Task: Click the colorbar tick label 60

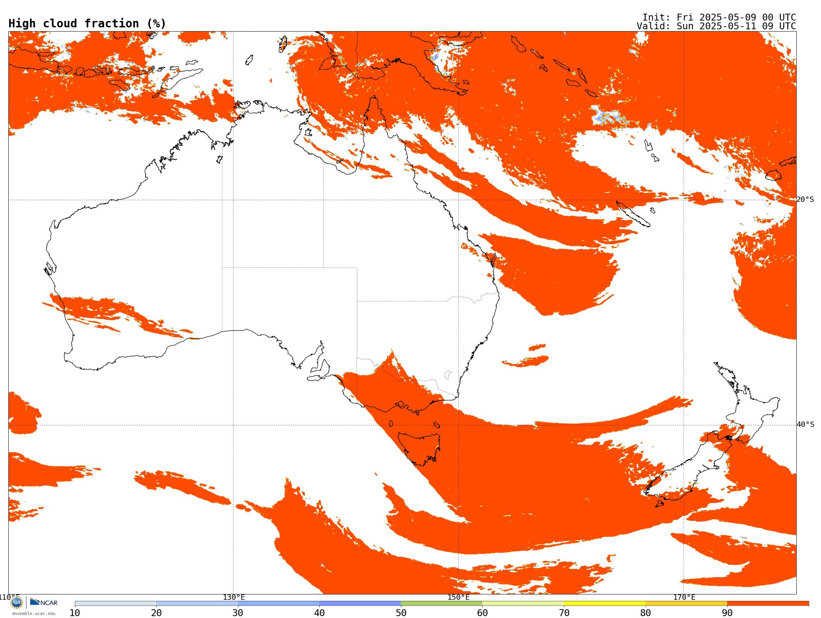Action: click(482, 613)
